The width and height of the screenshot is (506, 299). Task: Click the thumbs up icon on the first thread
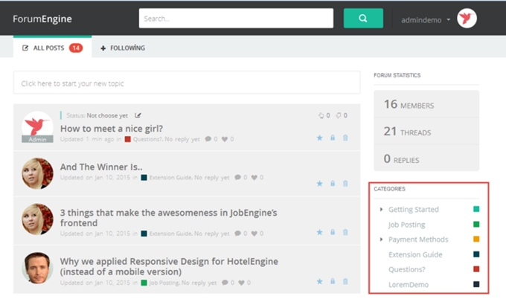coord(321,115)
